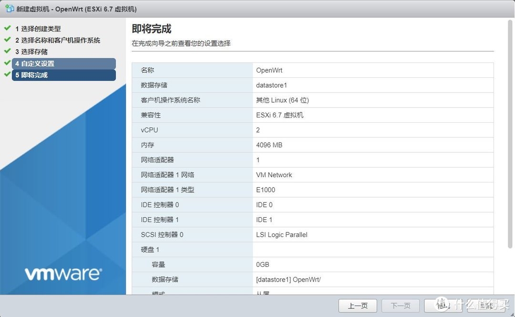
Task: Click the 网络适配器 count label below 内存
Action: [x=157, y=160]
